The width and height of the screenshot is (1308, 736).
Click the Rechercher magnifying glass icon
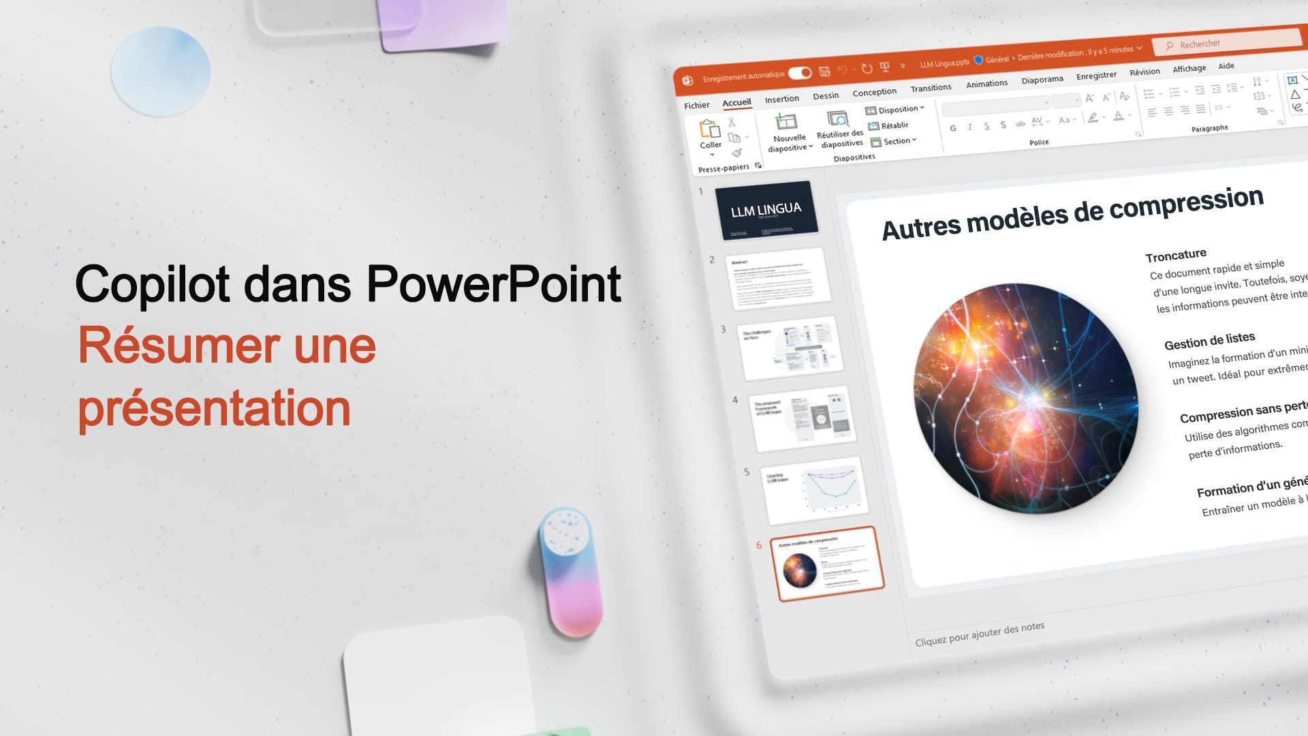(1168, 44)
